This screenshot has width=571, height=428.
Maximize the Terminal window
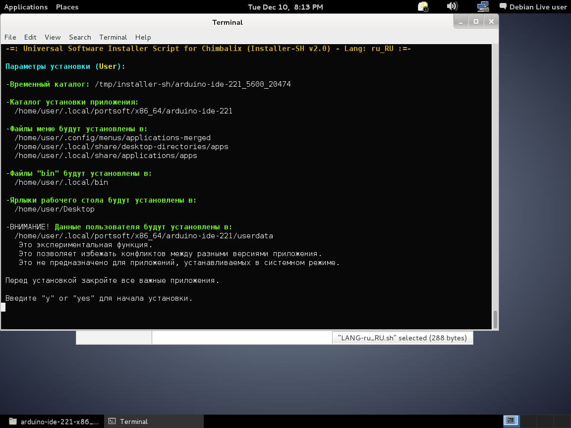coord(476,22)
